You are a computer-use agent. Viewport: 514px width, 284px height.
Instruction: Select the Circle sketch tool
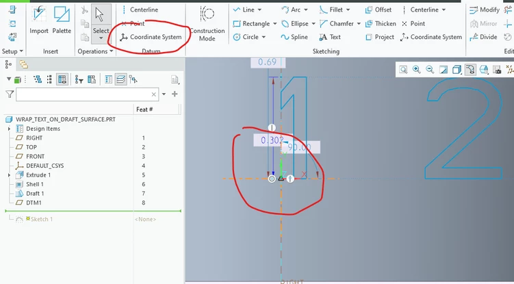(246, 37)
